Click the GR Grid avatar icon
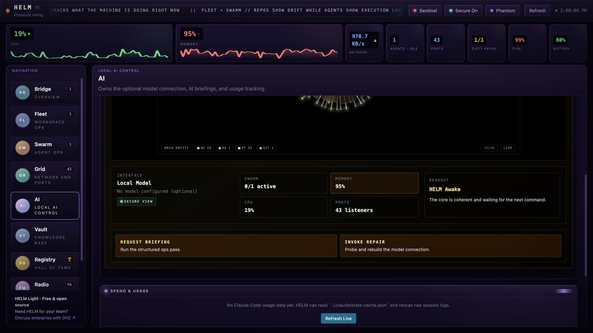This screenshot has width=593, height=333. [x=23, y=175]
